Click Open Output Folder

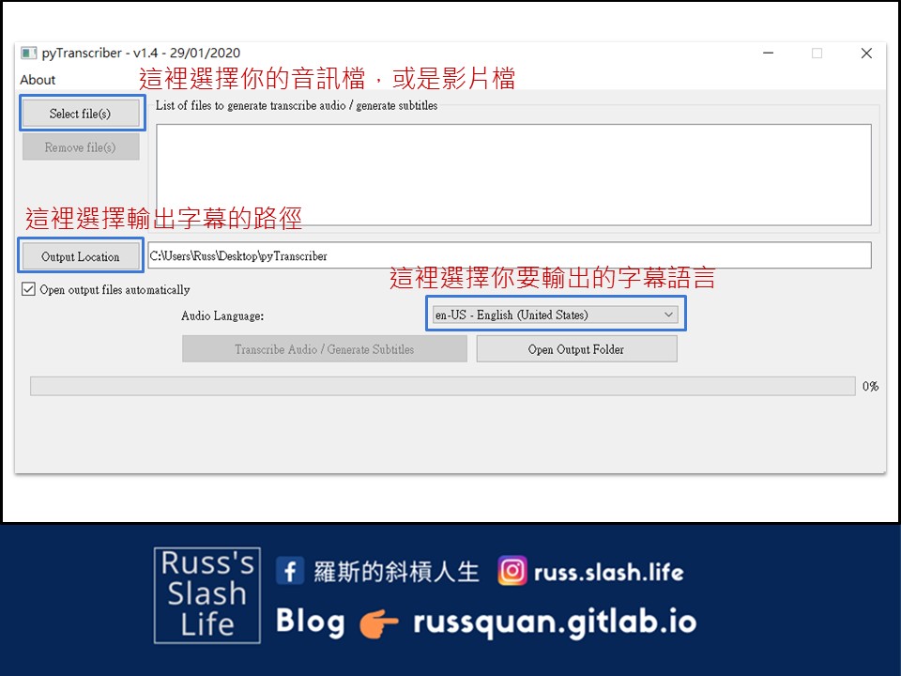coord(576,349)
